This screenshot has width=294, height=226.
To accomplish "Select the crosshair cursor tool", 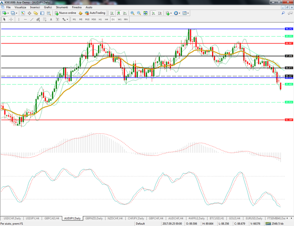I will 11,19.
